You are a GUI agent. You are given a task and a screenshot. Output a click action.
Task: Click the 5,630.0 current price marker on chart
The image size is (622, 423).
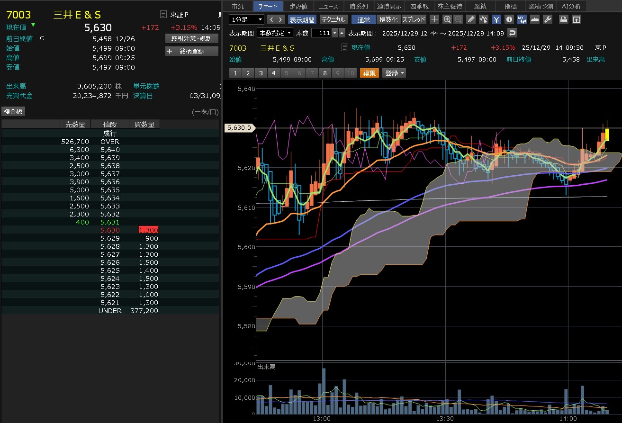pyautogui.click(x=240, y=128)
